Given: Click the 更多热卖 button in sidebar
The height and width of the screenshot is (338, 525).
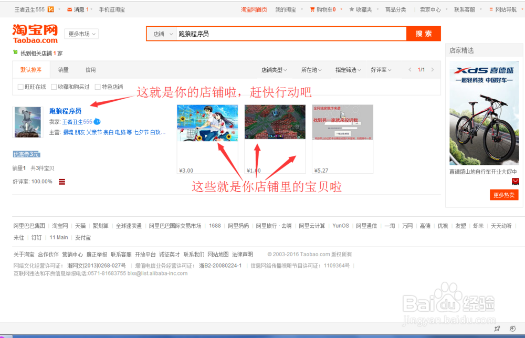Looking at the screenshot, I should [504, 195].
